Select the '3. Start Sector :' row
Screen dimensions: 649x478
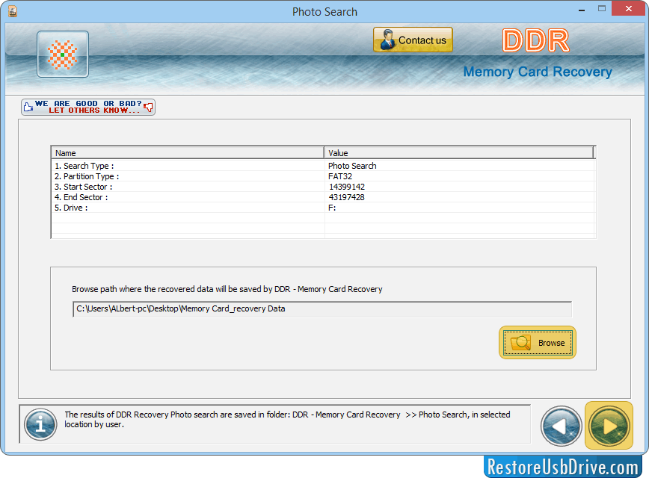(x=323, y=187)
